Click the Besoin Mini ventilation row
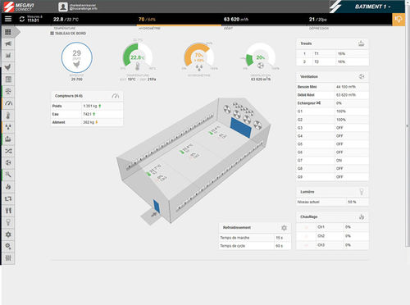410x305 pixels. tap(332, 87)
